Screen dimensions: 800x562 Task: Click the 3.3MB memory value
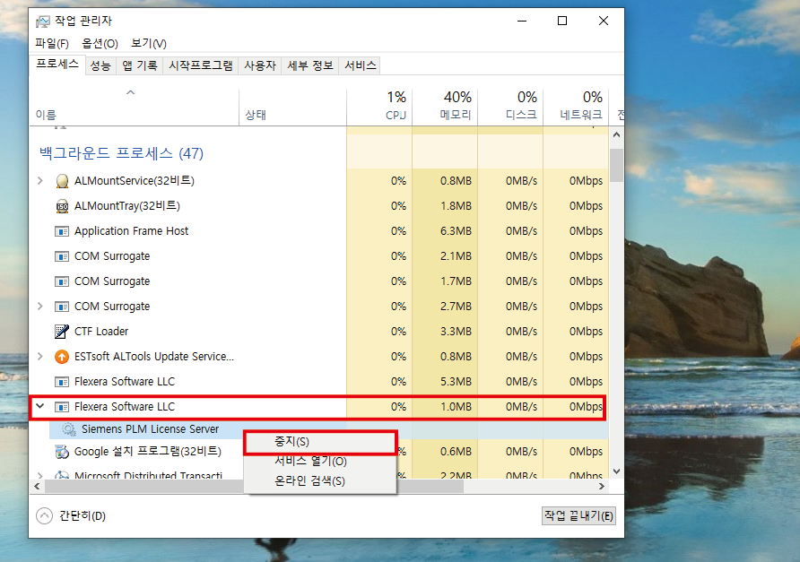[x=456, y=332]
